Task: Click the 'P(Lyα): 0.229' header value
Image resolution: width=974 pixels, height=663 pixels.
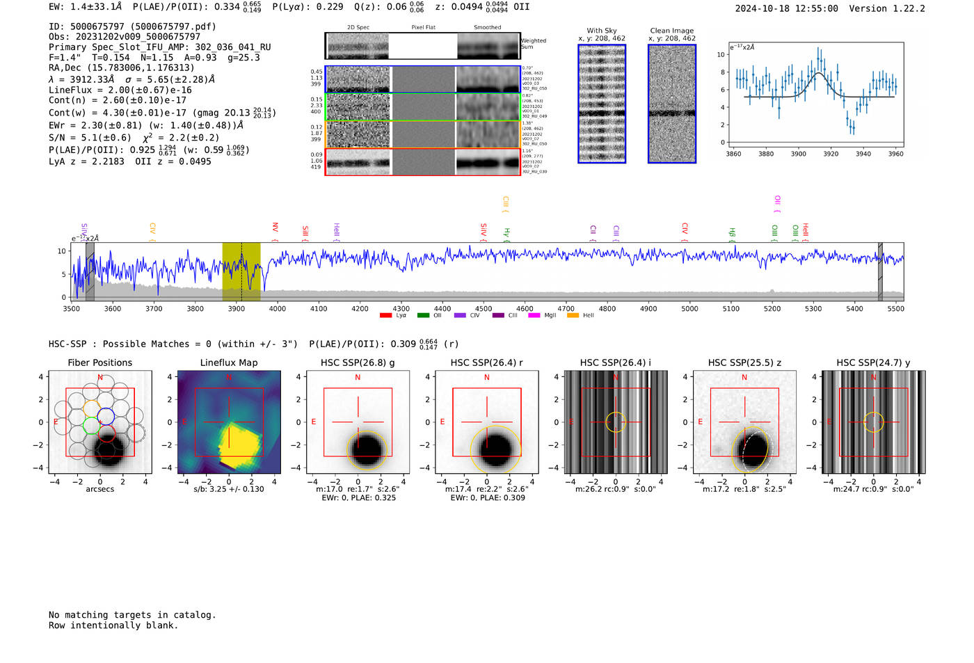Action: (308, 7)
